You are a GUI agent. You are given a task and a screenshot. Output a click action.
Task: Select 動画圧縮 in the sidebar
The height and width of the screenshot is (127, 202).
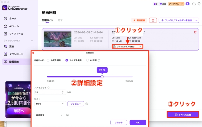tap(16, 62)
